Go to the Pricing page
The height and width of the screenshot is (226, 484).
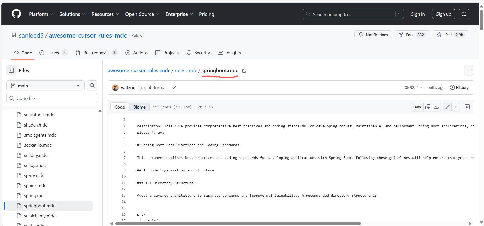pyautogui.click(x=206, y=14)
